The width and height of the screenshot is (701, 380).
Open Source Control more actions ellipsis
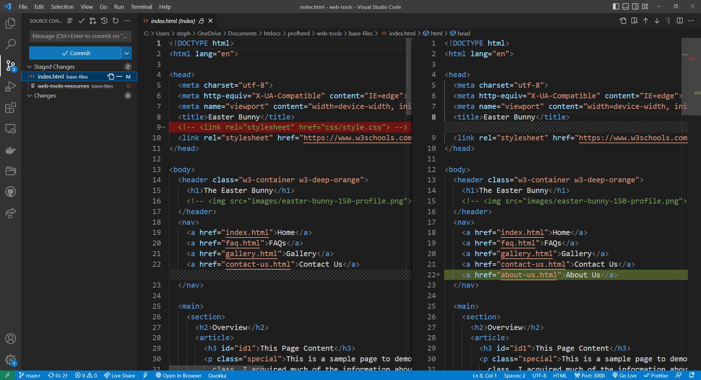coord(127,21)
